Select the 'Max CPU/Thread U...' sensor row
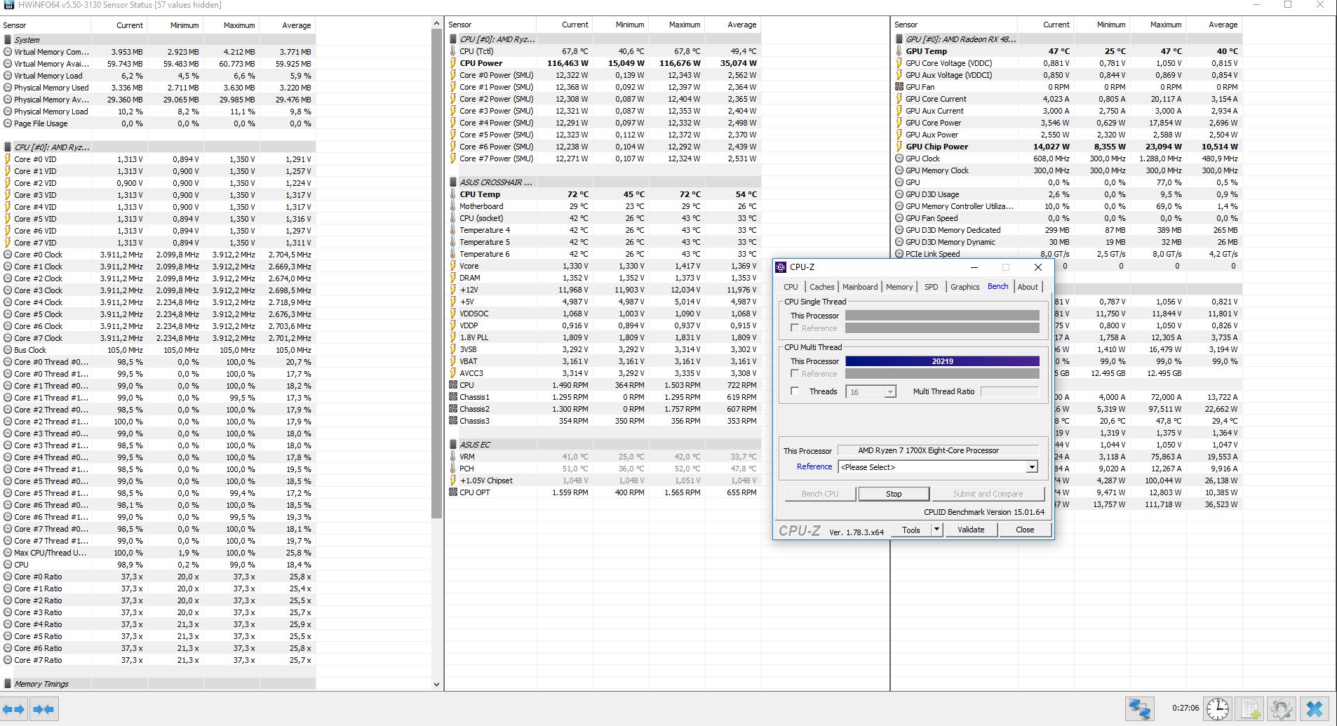Screen dimensions: 1337x726 pos(158,553)
